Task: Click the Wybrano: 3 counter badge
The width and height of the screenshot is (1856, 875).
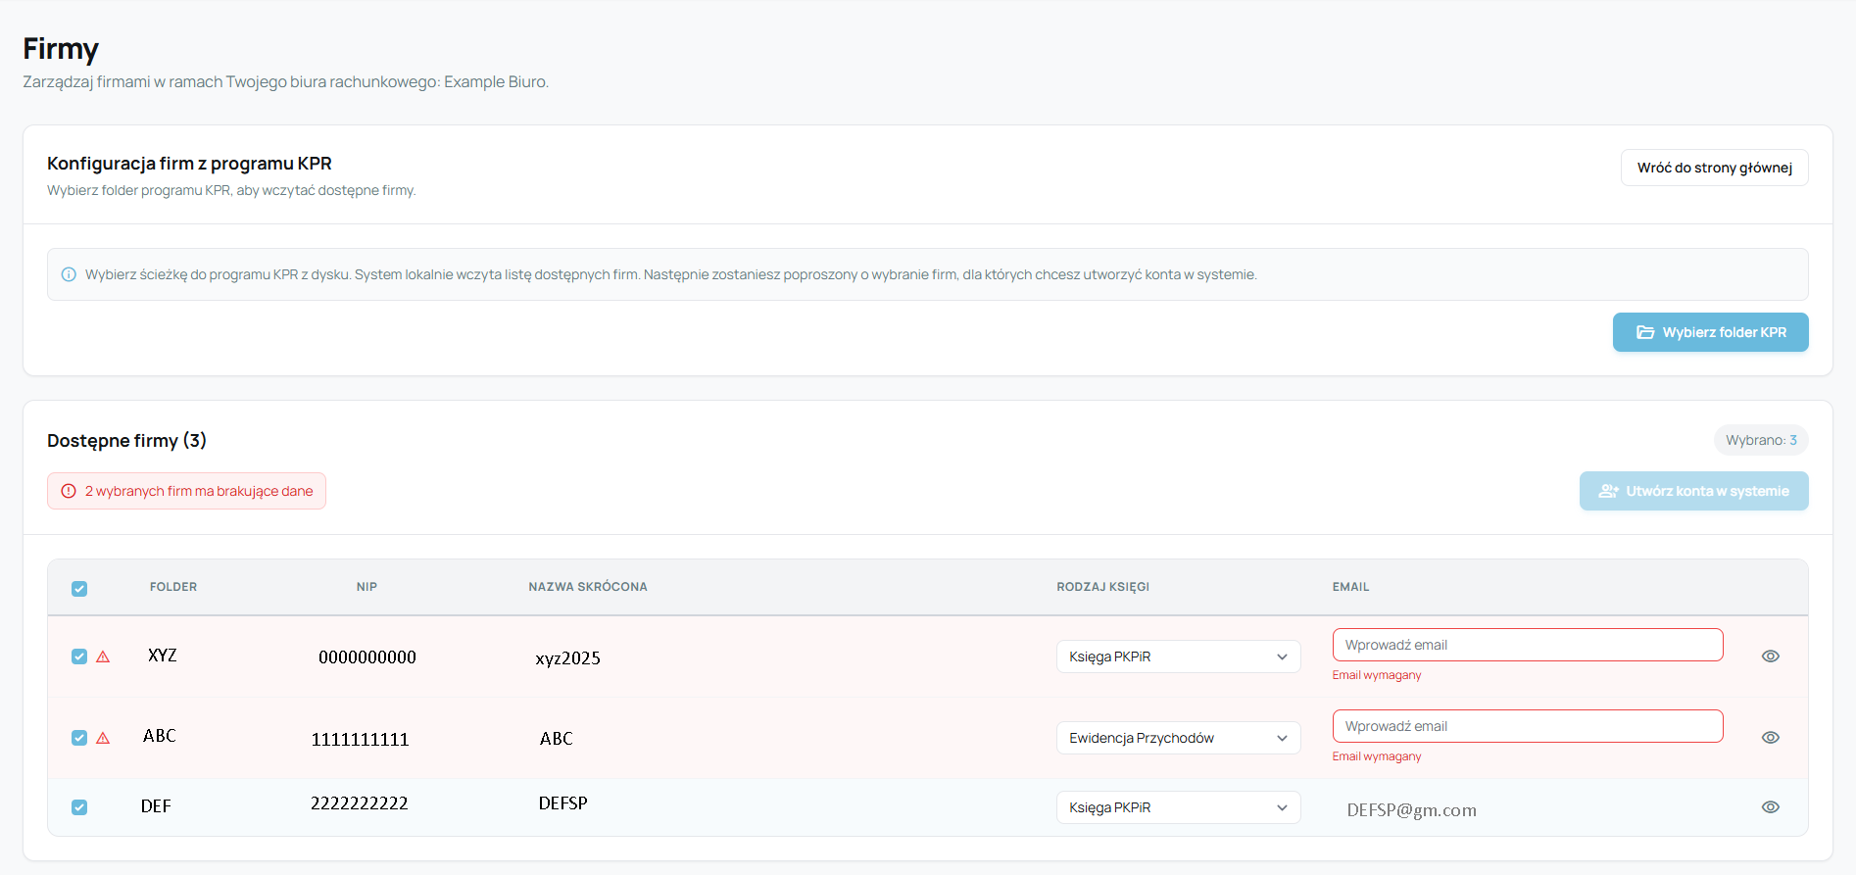Action: point(1761,440)
